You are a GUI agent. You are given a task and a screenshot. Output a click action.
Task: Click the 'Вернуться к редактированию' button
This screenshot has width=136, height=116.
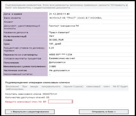(30, 112)
